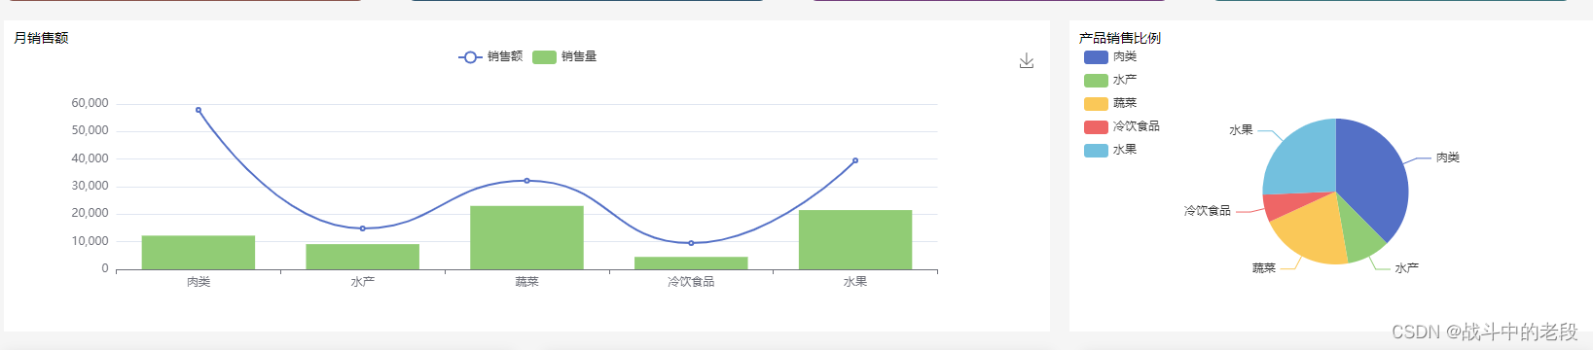Download the monthly sales chart as image

coord(1027,60)
